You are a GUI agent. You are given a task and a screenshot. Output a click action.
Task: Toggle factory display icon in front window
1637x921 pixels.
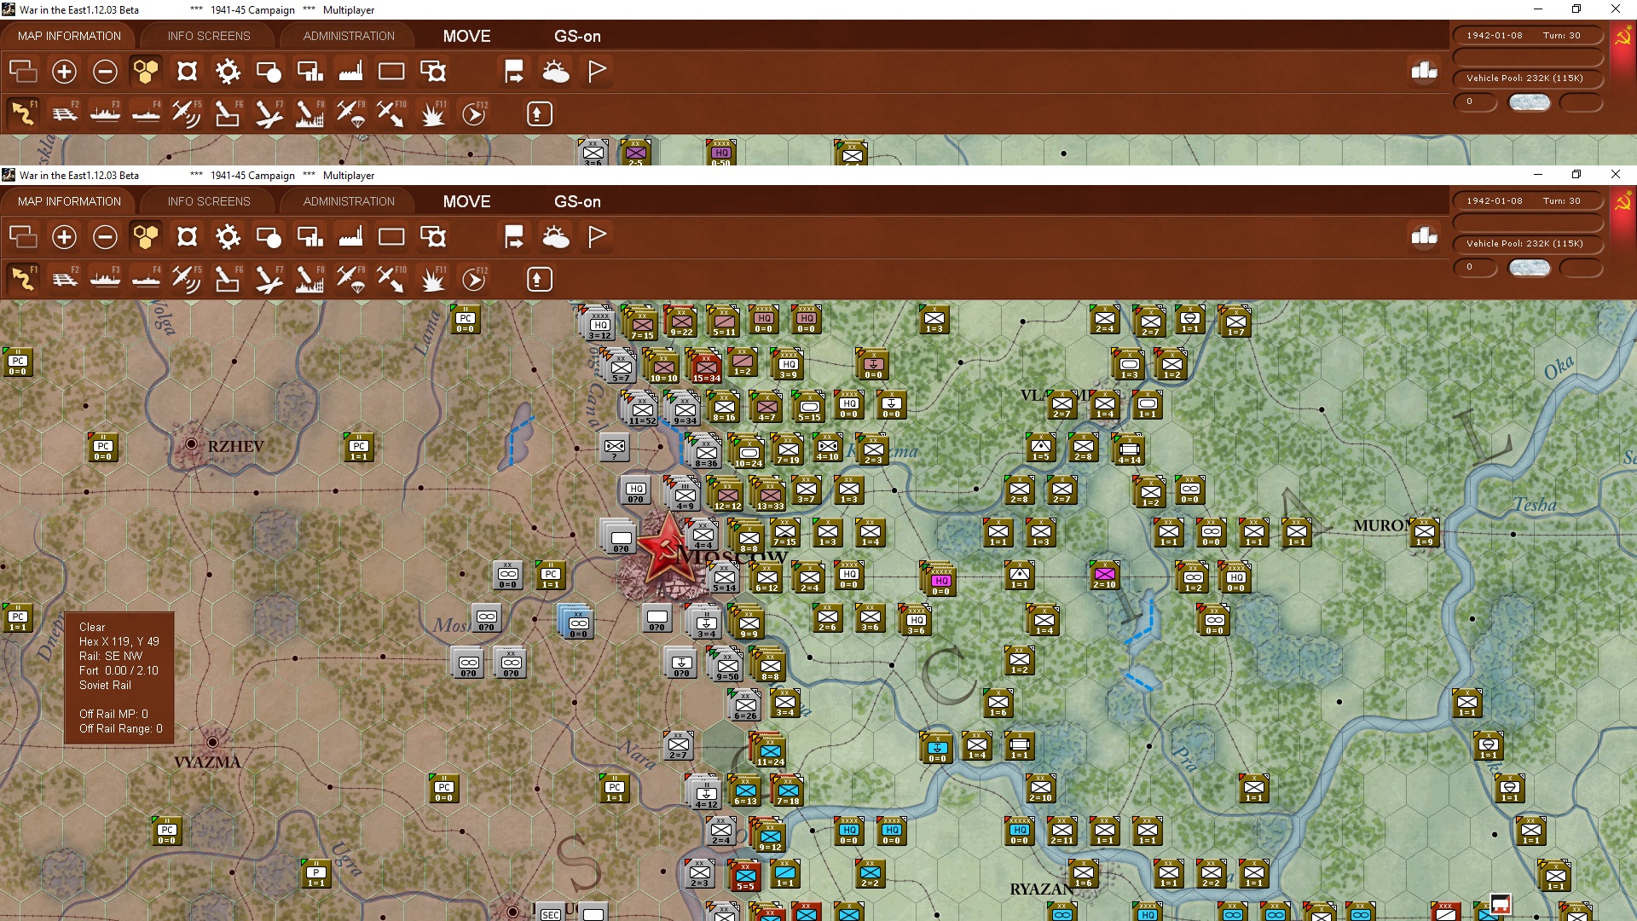(350, 237)
